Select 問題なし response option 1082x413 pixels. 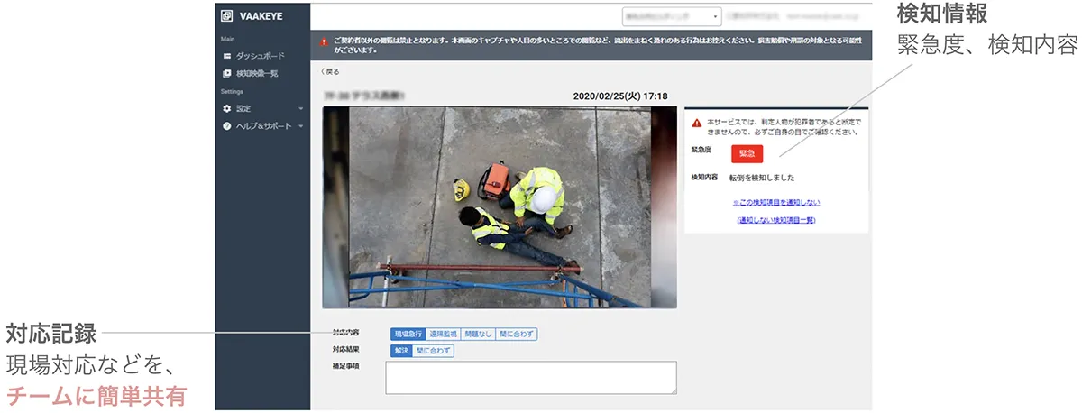[x=478, y=334]
